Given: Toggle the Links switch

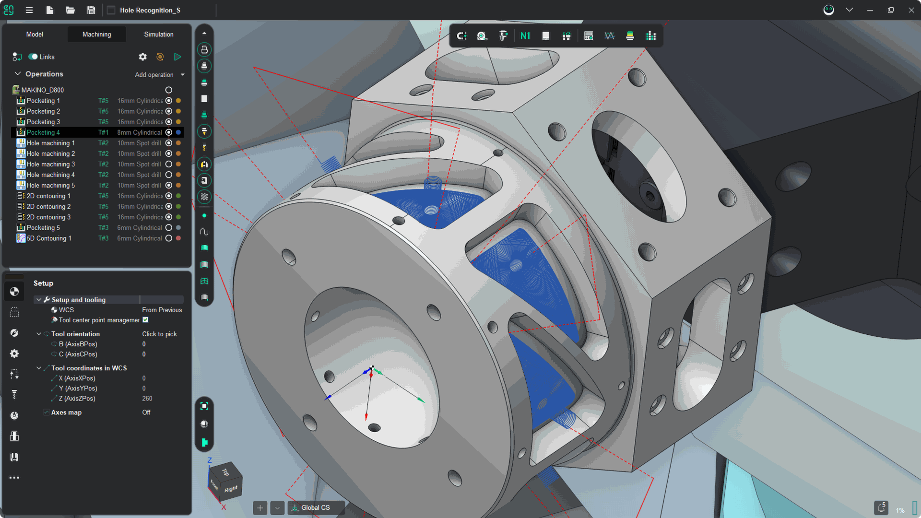Looking at the screenshot, I should [x=33, y=57].
